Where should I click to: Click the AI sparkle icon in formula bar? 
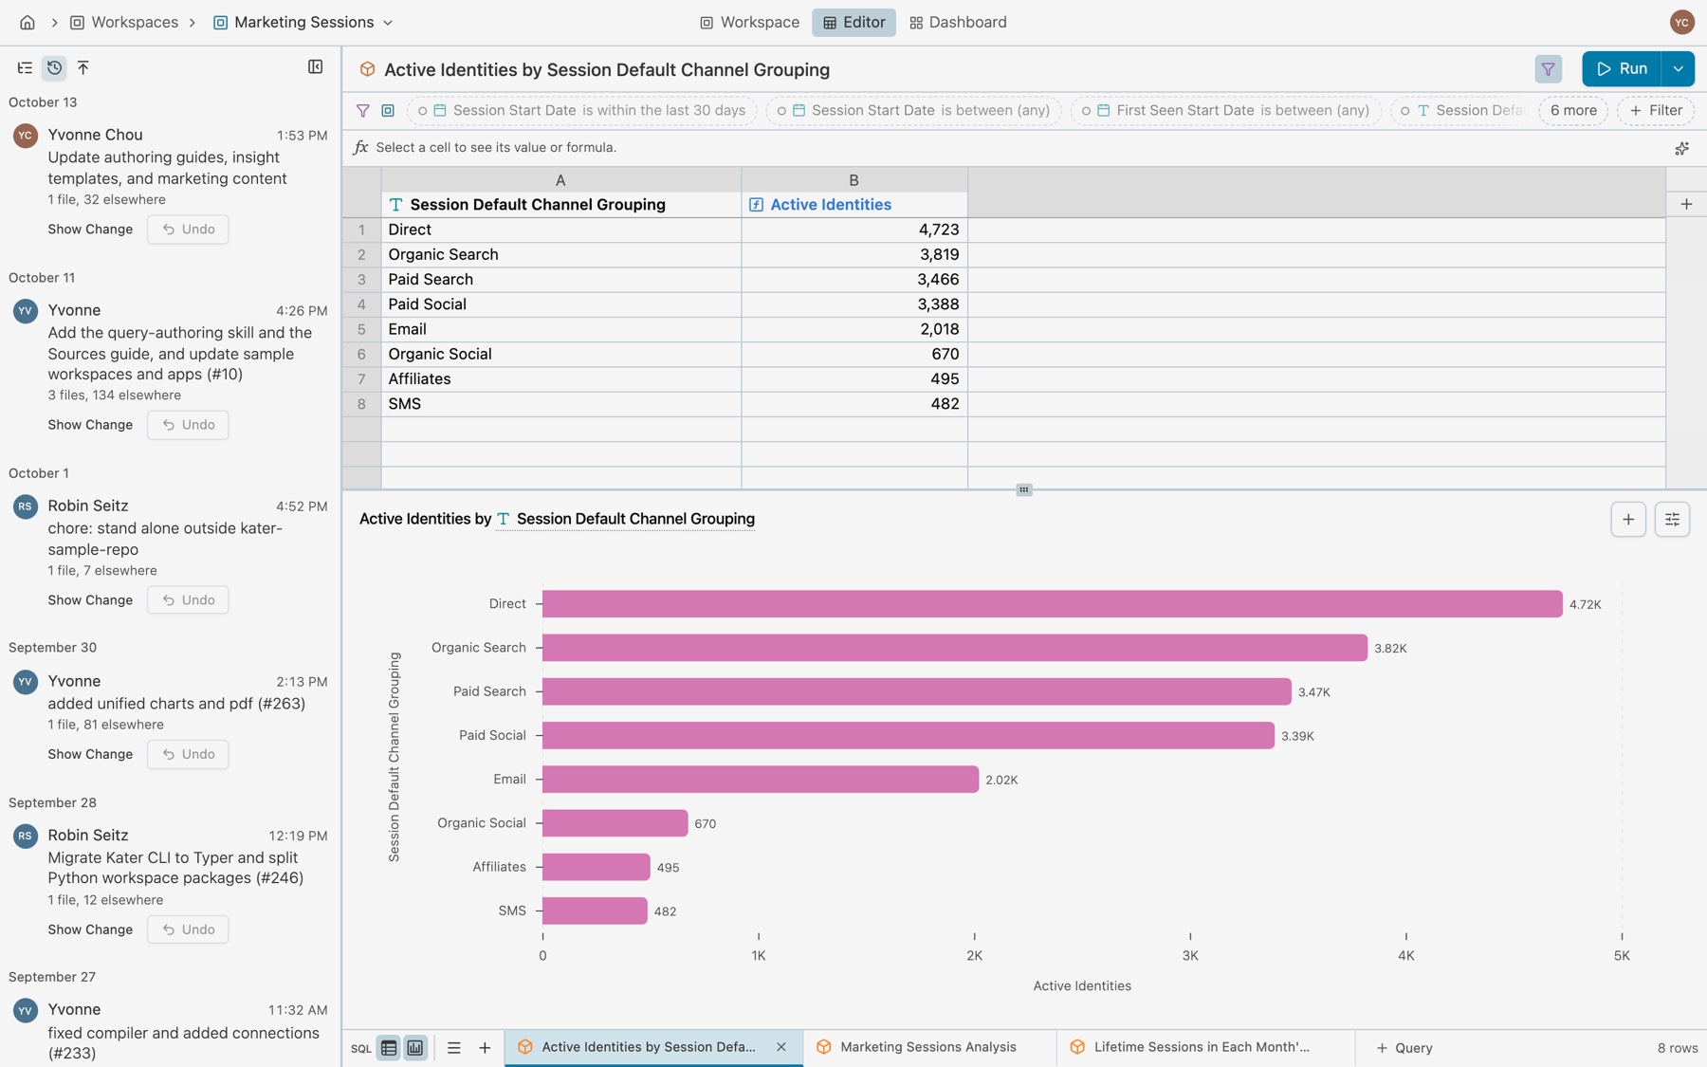pyautogui.click(x=1681, y=148)
